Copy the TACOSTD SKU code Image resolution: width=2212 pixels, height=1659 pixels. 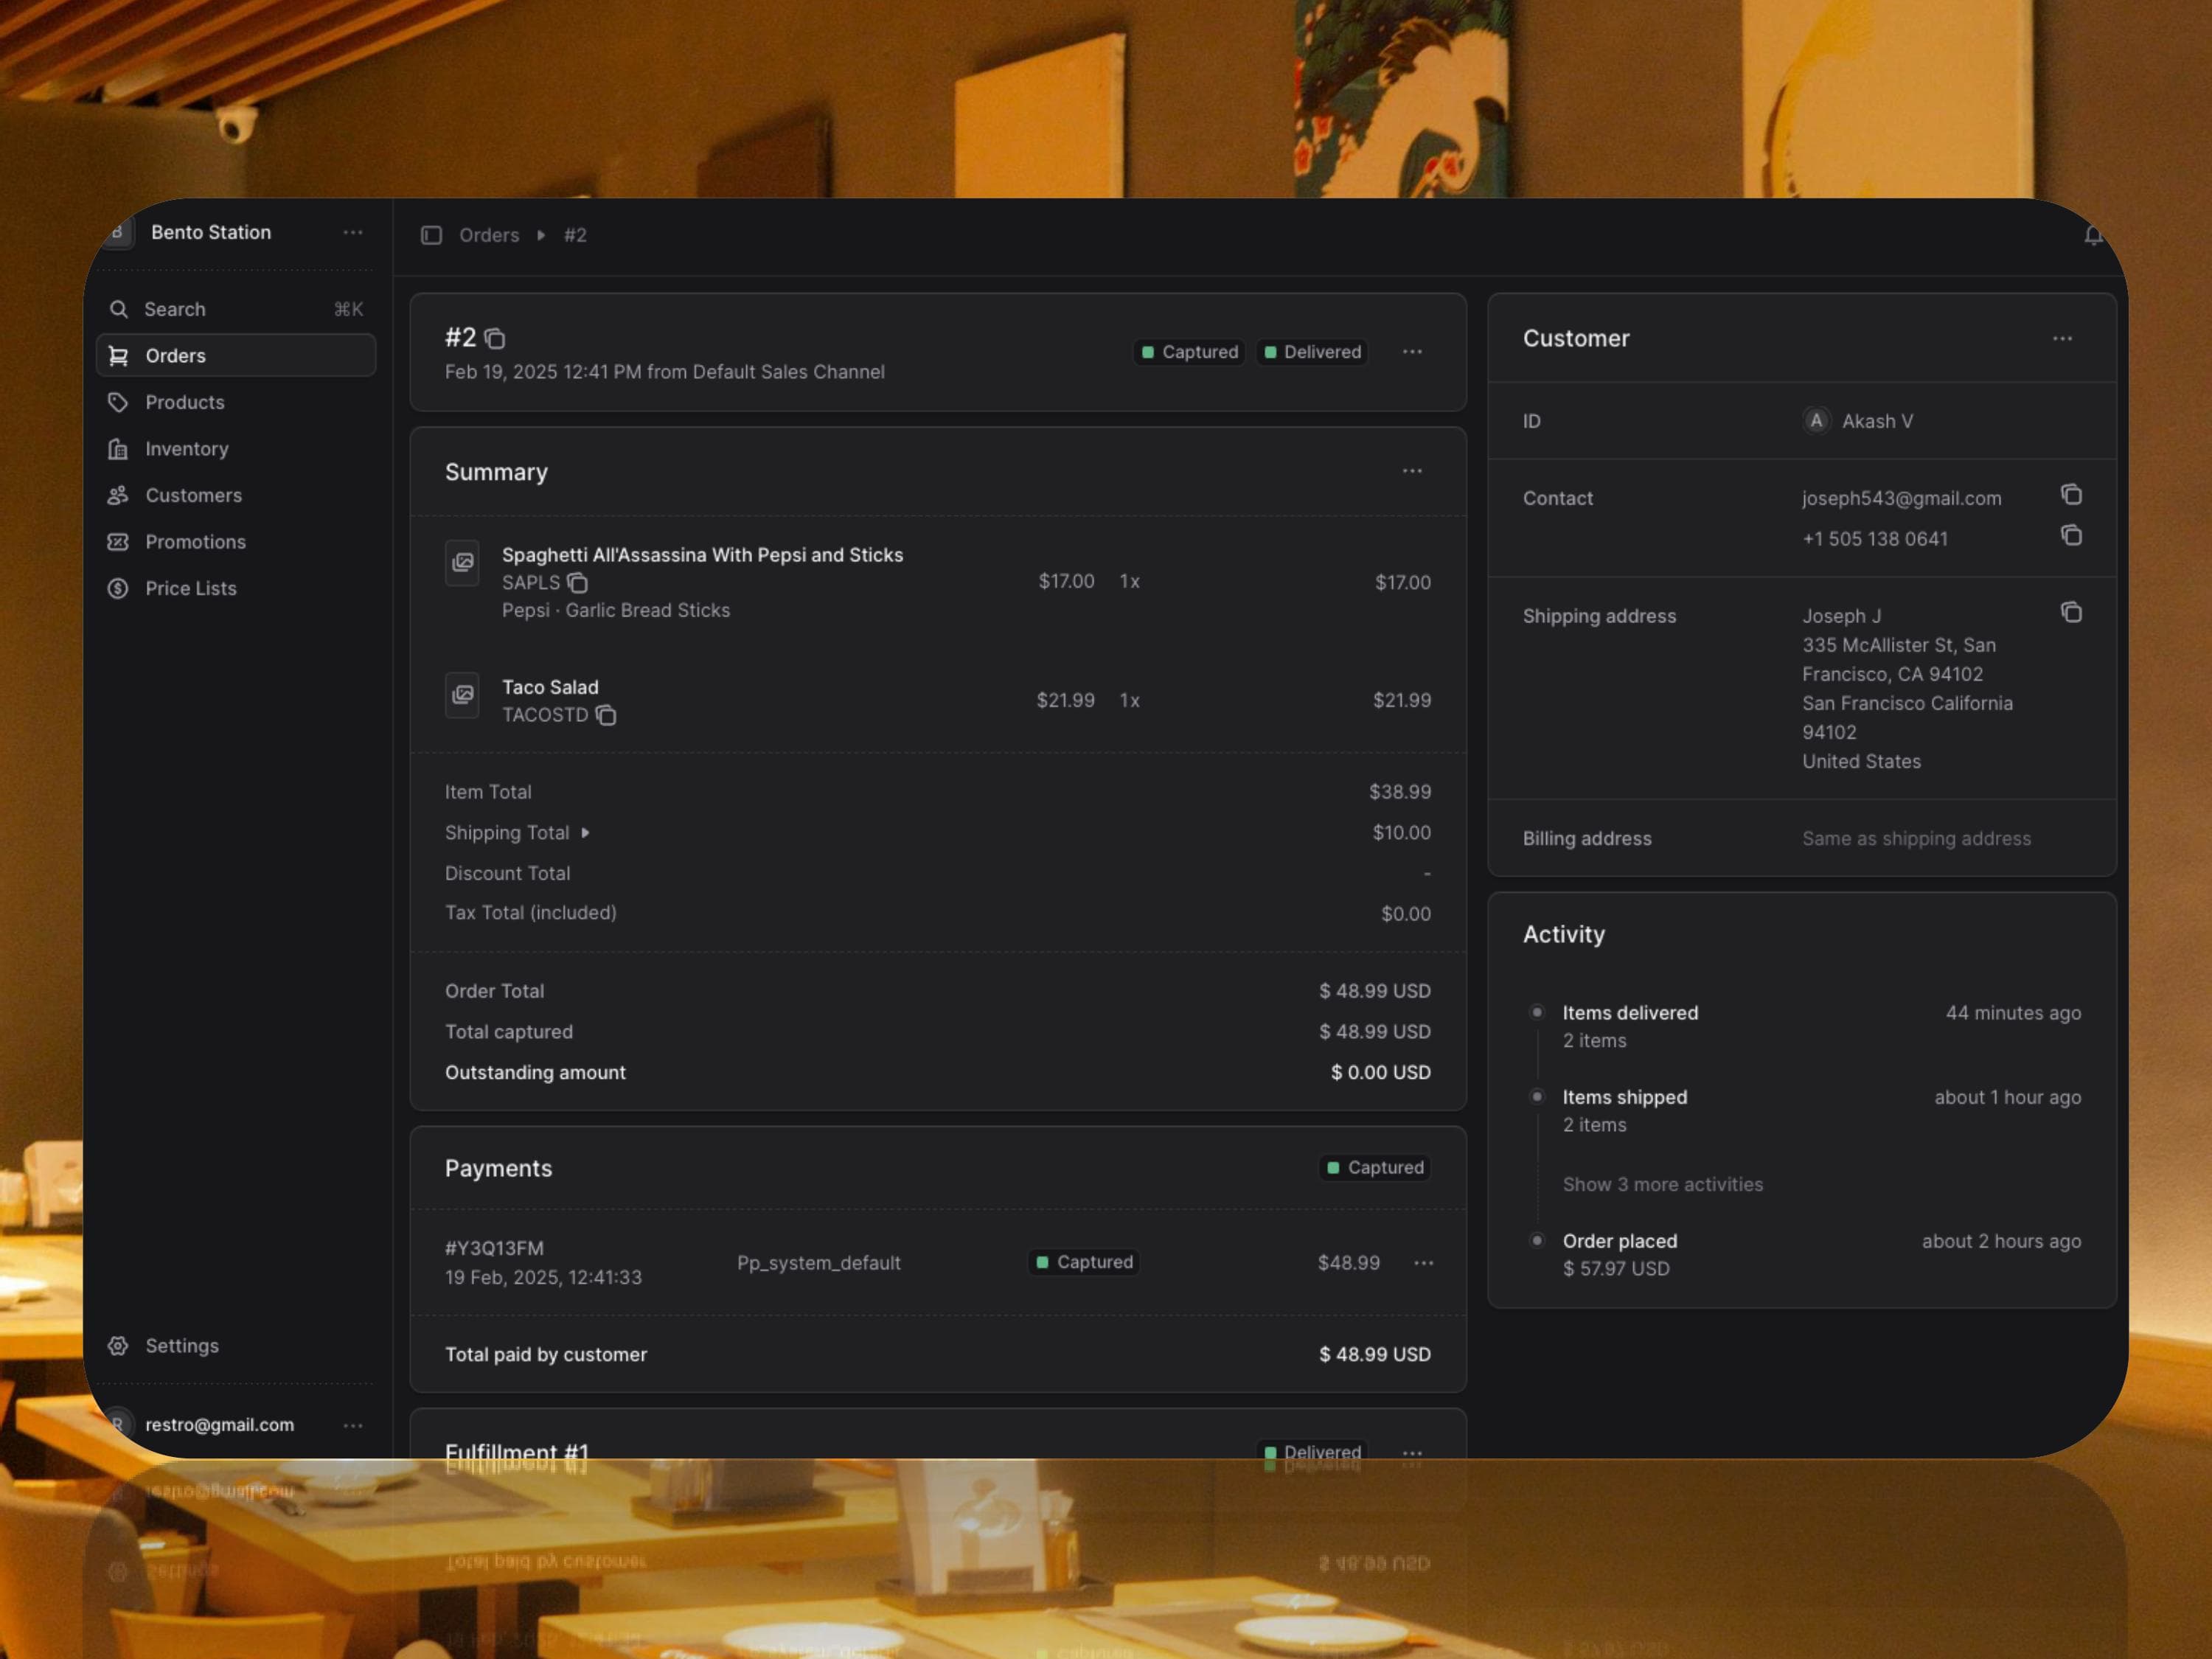[606, 715]
